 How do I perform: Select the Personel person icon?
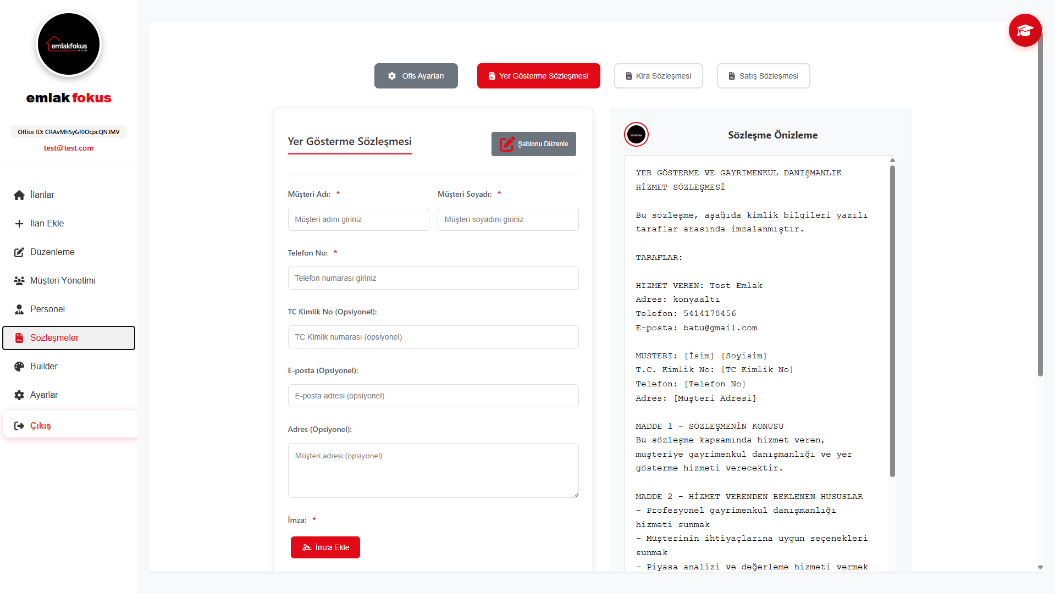(18, 309)
